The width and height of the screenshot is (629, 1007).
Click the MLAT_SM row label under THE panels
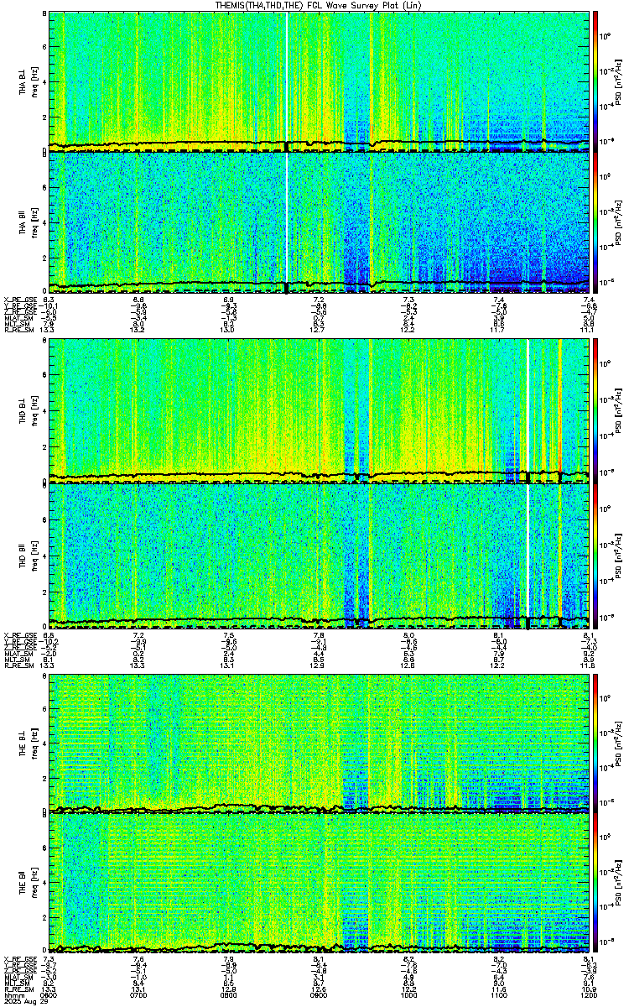[17, 977]
